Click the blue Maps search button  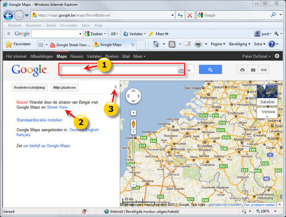pyautogui.click(x=210, y=69)
